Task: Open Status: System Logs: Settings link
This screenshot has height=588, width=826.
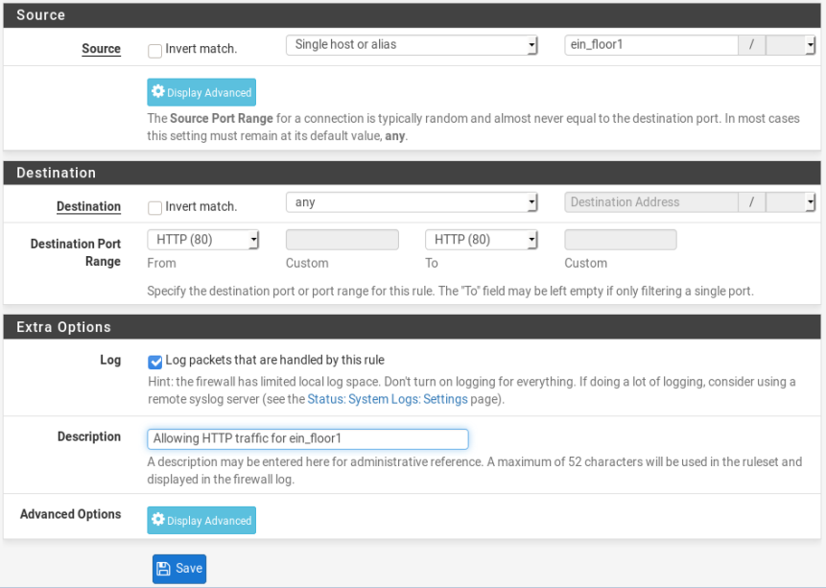Action: [388, 399]
